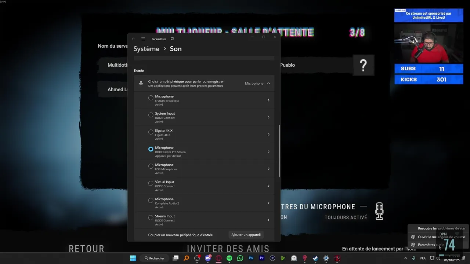Screen dimensions: 470x264
Task: Select Komplete Audio 2 Microphone radio button
Action: coord(151,200)
